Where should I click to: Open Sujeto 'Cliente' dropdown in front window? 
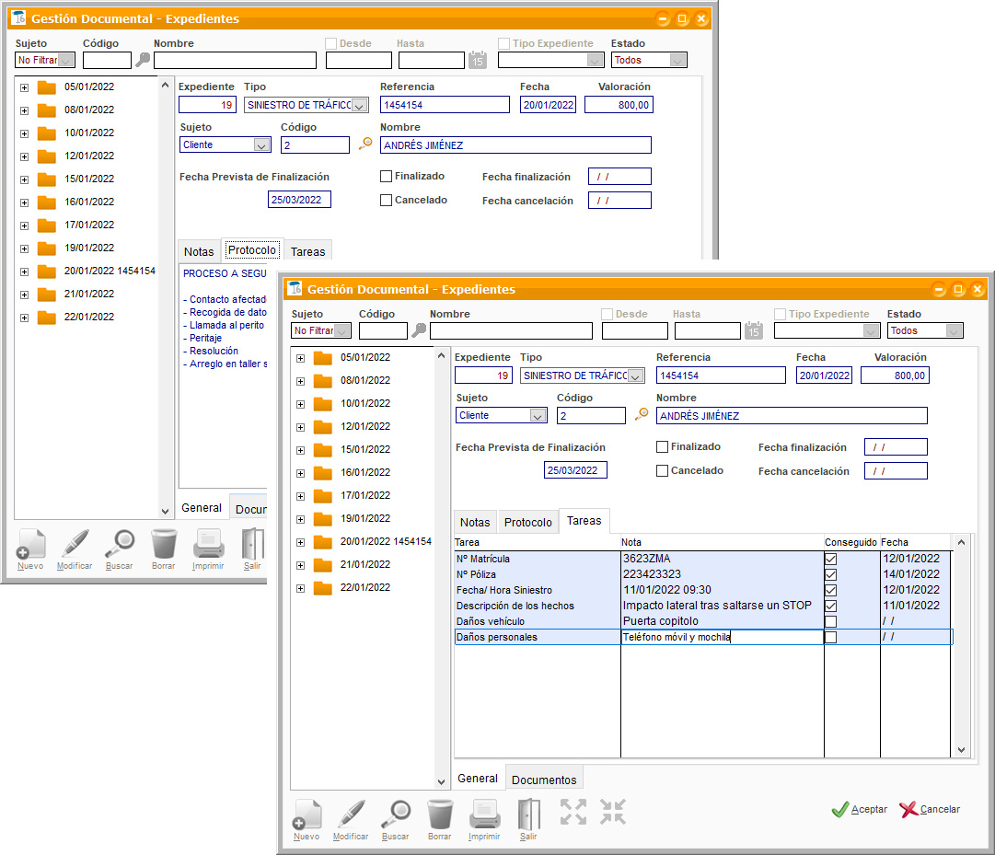(x=538, y=415)
